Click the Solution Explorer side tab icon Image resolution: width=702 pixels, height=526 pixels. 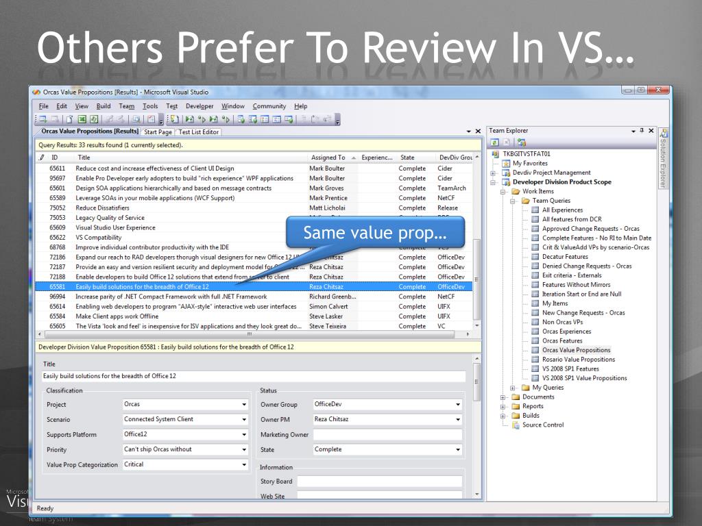click(664, 134)
